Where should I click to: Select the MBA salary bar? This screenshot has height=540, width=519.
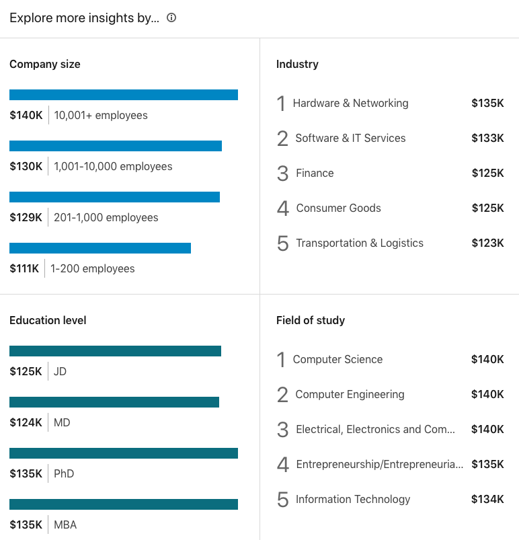click(x=123, y=504)
